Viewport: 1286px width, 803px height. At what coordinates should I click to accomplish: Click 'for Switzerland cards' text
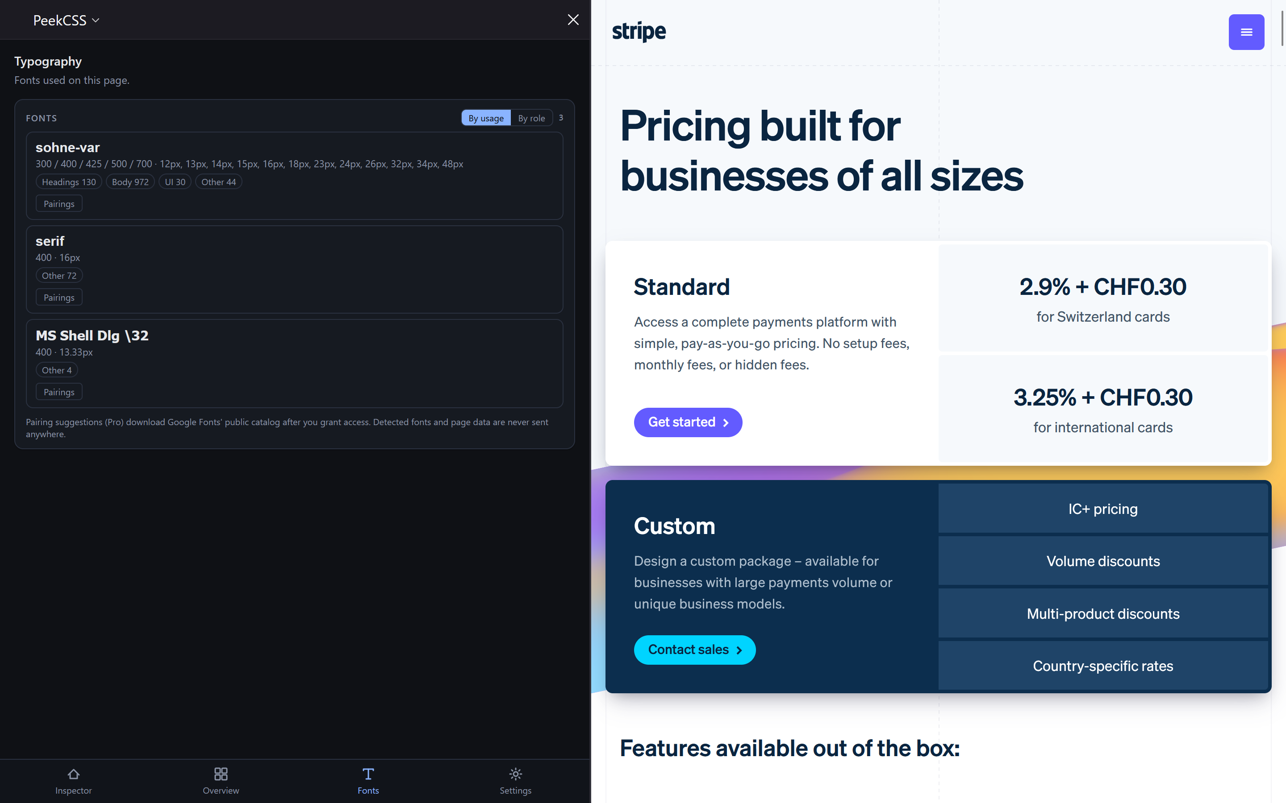click(x=1102, y=317)
